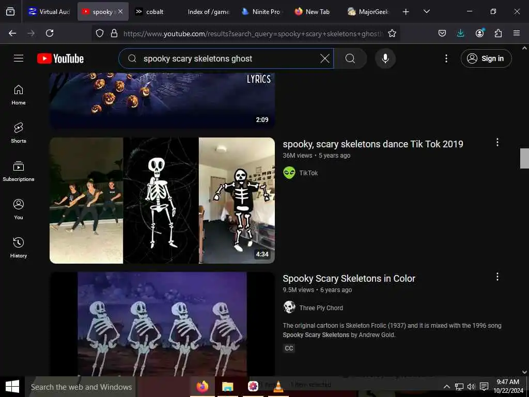
Task: Click the tracking protection shield icon
Action: [x=100, y=33]
